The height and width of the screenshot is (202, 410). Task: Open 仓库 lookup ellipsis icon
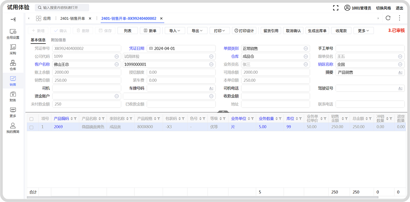point(306,57)
